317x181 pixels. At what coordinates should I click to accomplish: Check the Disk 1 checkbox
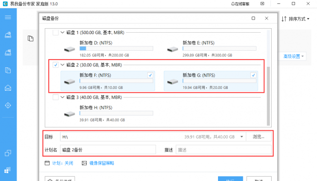56,32
